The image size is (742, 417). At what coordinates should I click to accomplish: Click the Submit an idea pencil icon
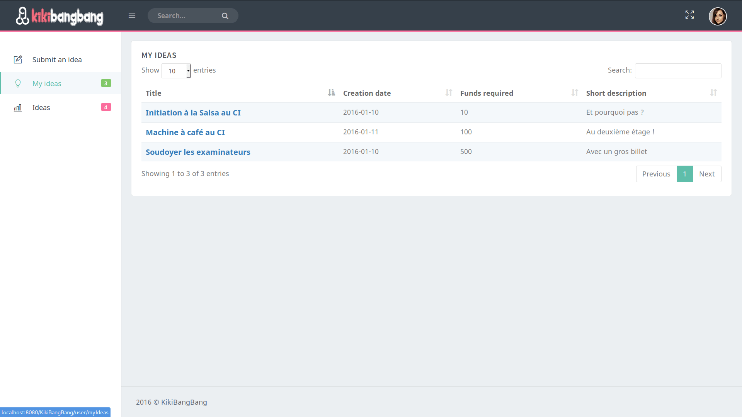(18, 59)
